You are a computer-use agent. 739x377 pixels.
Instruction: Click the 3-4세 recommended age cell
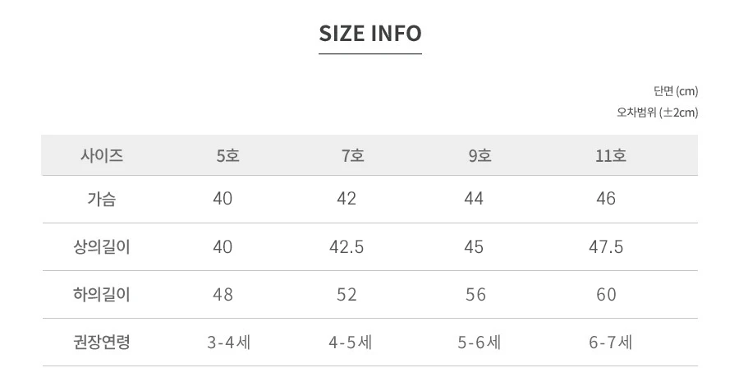coord(228,343)
